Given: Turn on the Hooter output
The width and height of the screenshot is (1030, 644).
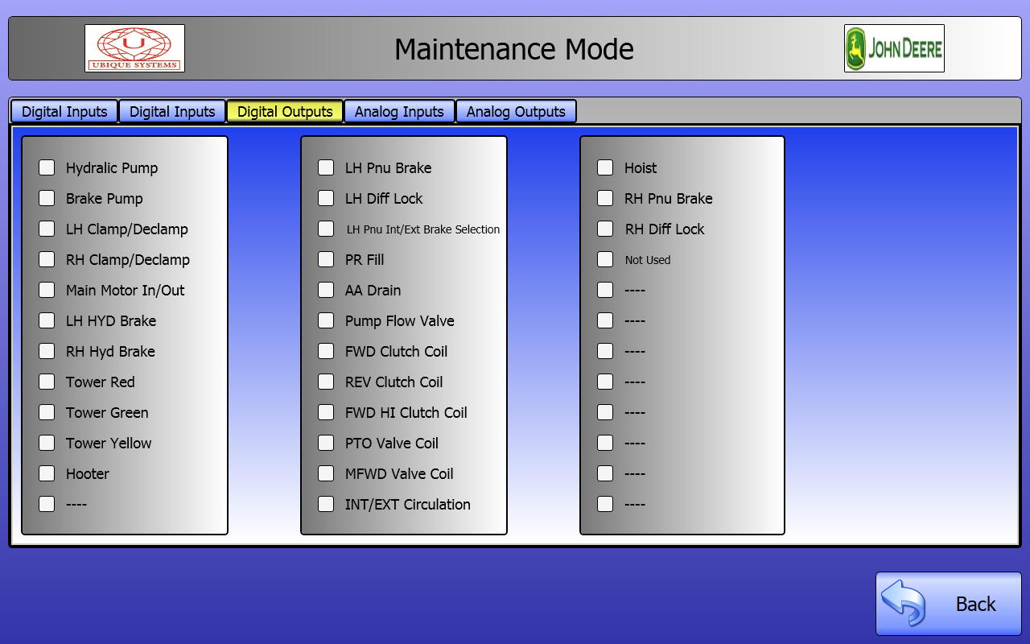Looking at the screenshot, I should pyautogui.click(x=47, y=473).
